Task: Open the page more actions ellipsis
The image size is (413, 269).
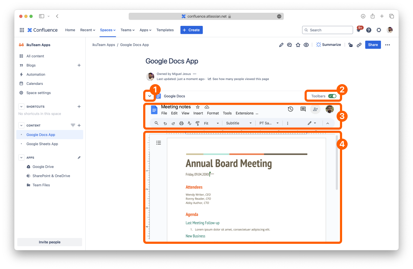Action: coord(388,45)
